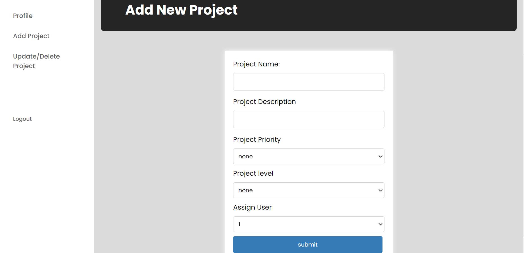
Task: Focus the Project Description input field
Action: (308, 119)
